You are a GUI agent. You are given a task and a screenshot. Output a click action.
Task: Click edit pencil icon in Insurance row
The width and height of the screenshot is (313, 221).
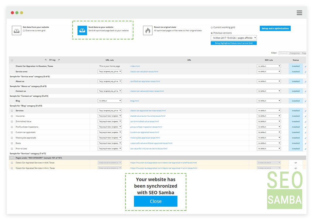pos(305,116)
